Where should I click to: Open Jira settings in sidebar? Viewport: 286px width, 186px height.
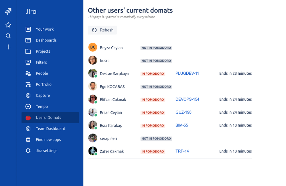(50, 151)
